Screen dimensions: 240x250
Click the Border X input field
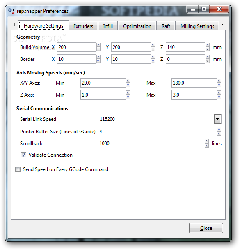[x=76, y=59]
